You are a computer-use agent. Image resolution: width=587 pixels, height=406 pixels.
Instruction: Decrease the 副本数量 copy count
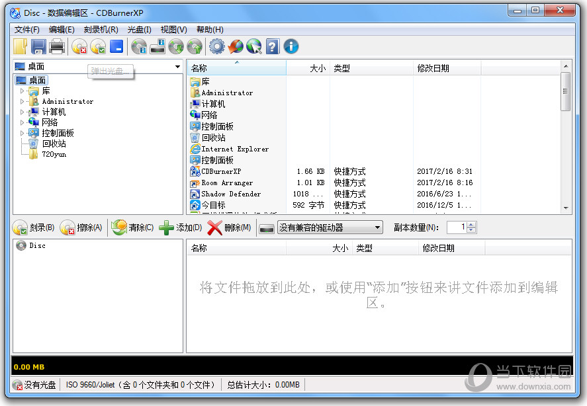pos(472,229)
